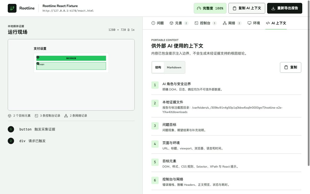Click the 运行现场 heading
The height and width of the screenshot is (194, 310).
(18, 32)
